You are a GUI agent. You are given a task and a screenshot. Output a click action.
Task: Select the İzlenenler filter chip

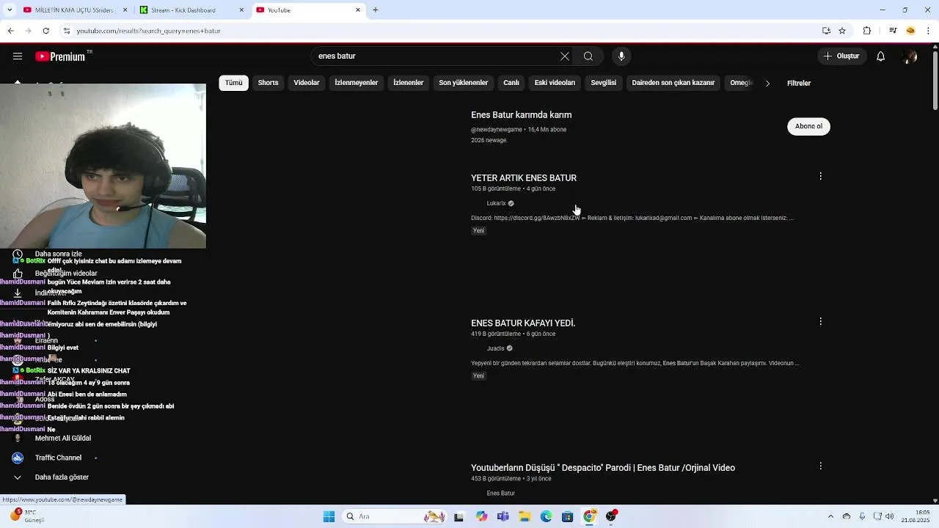point(409,83)
